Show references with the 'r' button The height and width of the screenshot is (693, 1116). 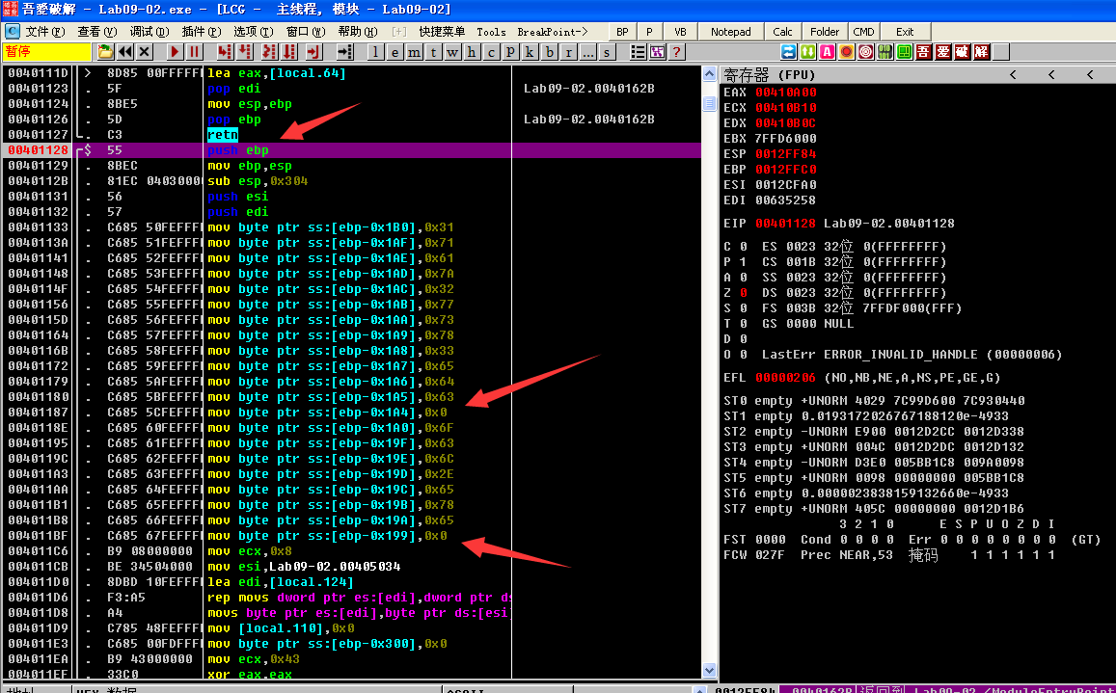(568, 52)
